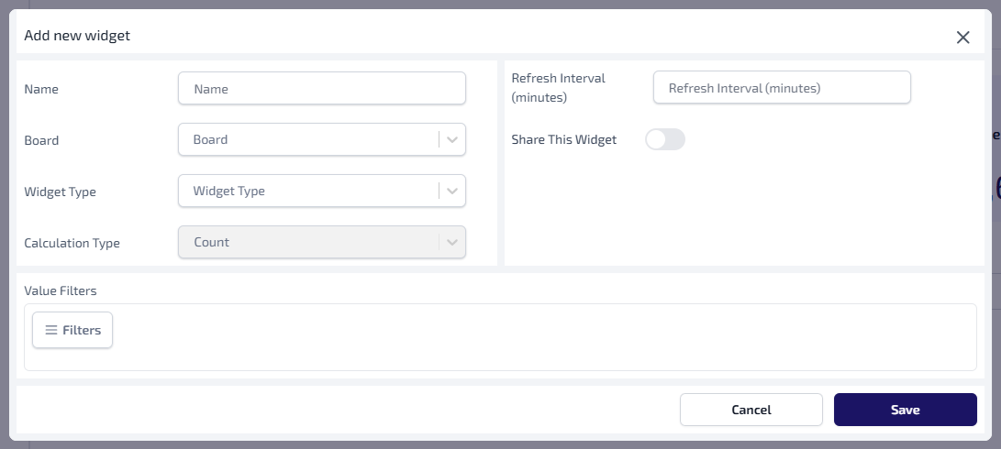The image size is (1001, 449).
Task: Click the Widget Type chevron arrow
Action: coord(452,192)
